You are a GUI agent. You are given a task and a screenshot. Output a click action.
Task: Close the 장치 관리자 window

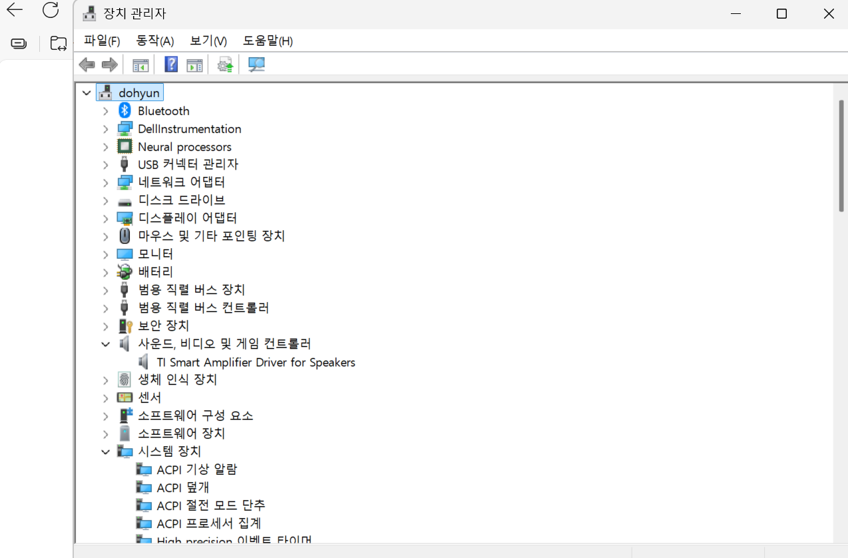[829, 13]
